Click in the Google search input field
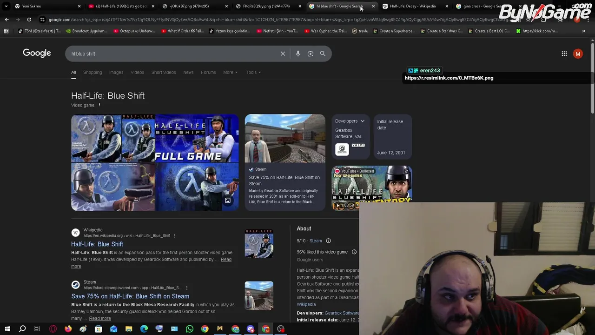595x335 pixels. (x=172, y=54)
